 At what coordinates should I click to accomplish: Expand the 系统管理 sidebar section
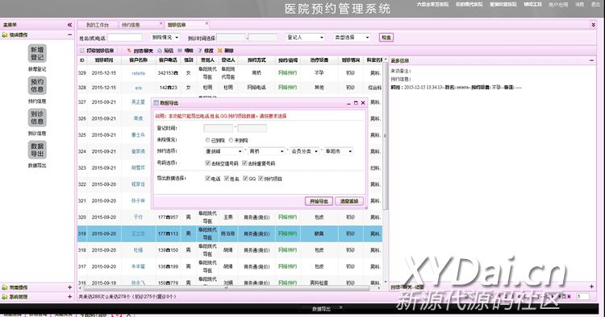[x=70, y=297]
